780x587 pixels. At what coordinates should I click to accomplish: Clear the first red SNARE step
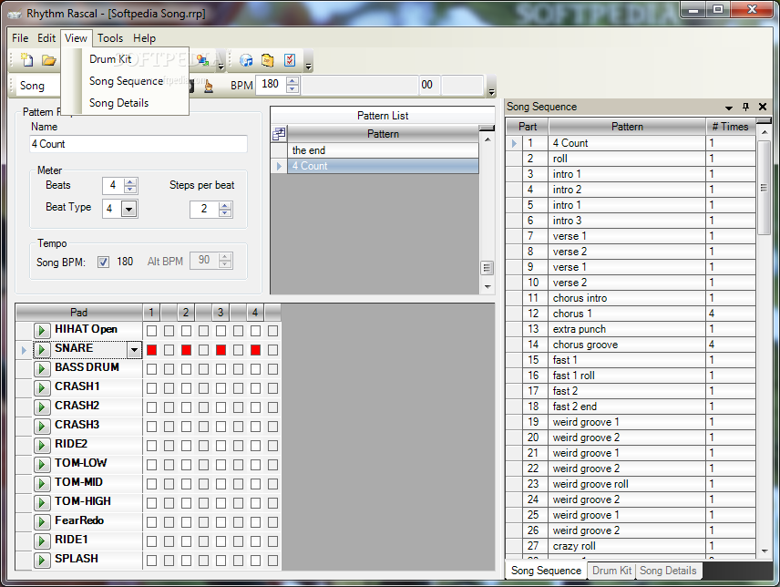(152, 350)
